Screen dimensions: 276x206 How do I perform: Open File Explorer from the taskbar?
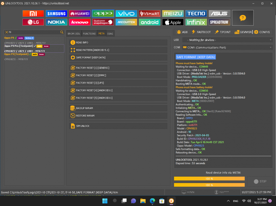tap(143, 201)
